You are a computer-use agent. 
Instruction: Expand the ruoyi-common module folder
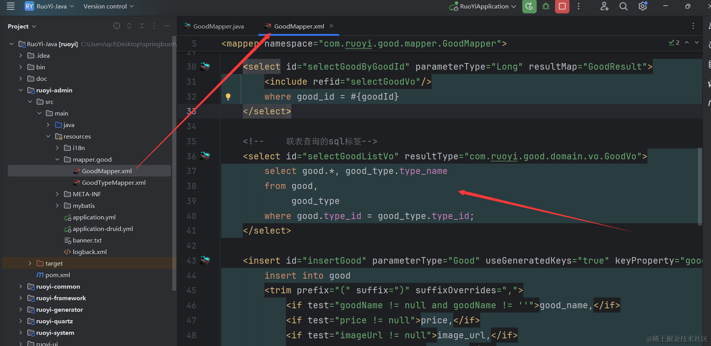[x=21, y=286]
